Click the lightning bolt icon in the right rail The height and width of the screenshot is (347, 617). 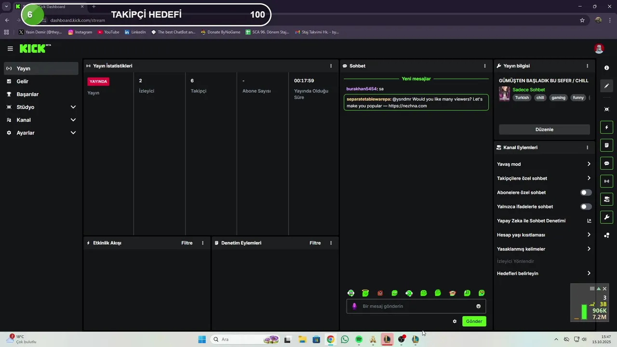[606, 127]
